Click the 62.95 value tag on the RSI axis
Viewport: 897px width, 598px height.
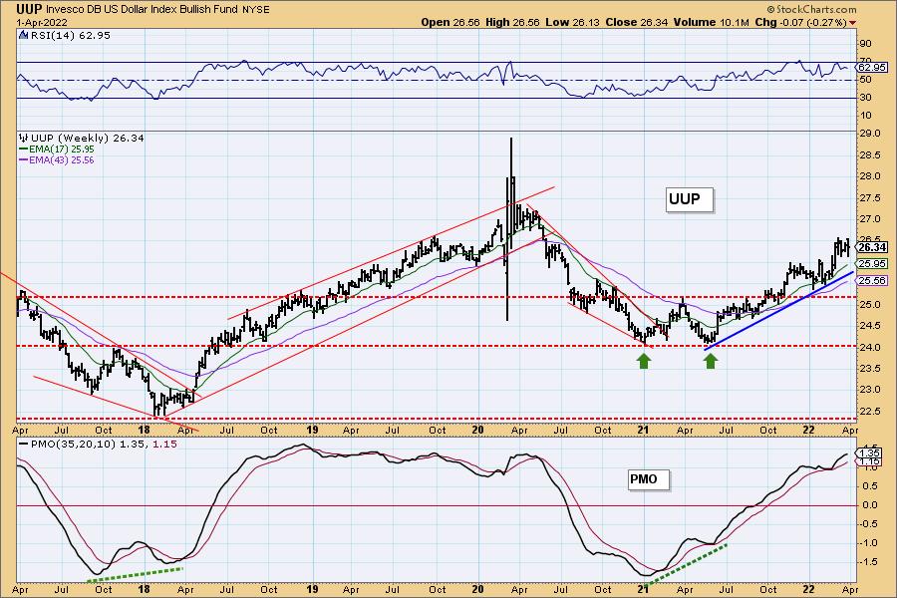coord(872,67)
